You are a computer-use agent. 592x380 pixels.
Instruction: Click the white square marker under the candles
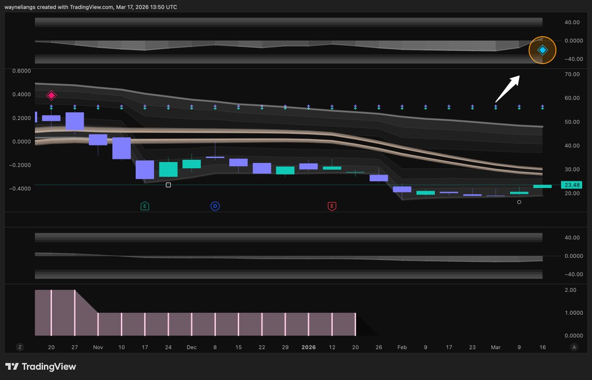(168, 185)
